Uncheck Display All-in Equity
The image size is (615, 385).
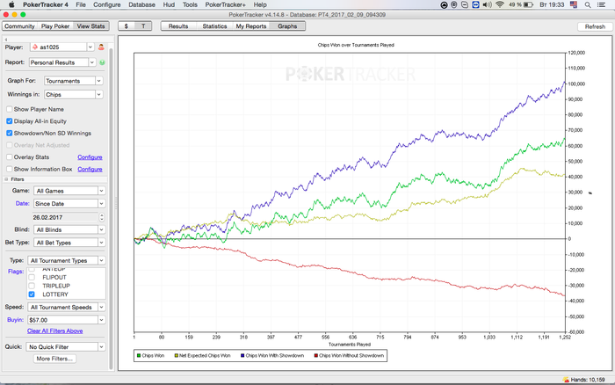pyautogui.click(x=10, y=121)
